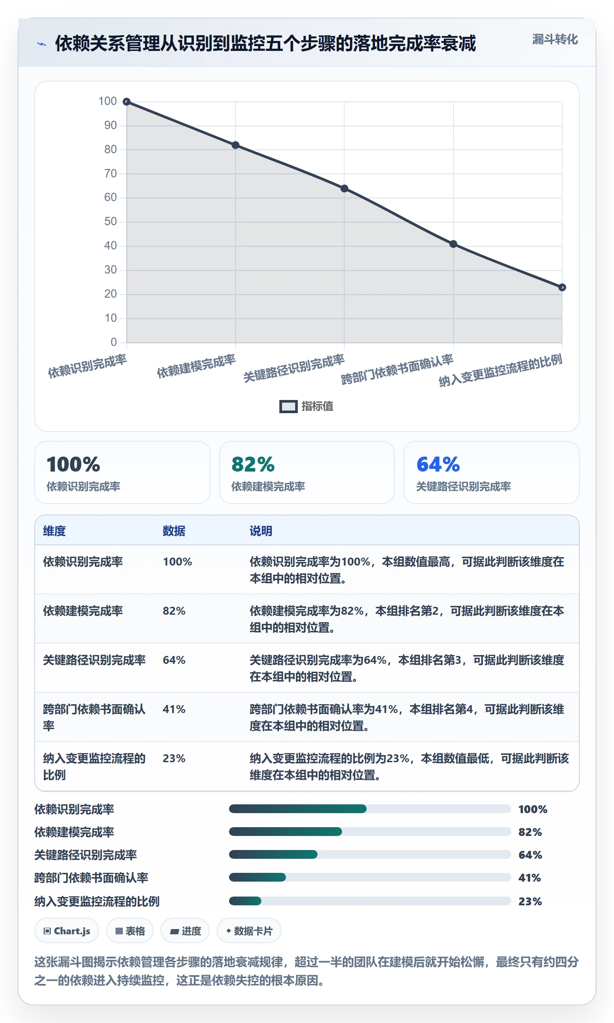Click the description mentioning 本组排名第4
Screen dimensions: 614x1023
point(407,717)
